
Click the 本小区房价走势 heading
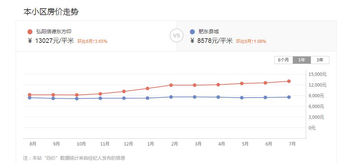[51, 12]
